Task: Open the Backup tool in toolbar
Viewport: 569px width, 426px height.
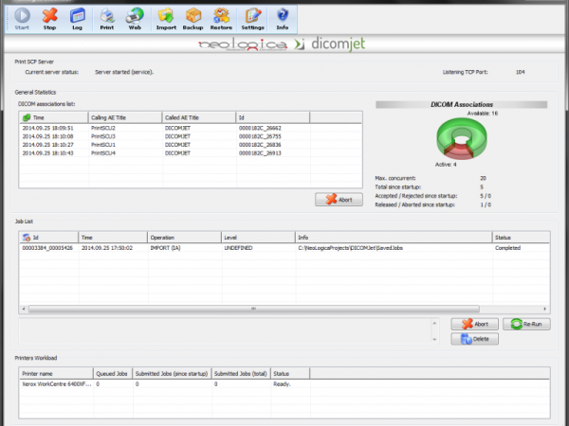Action: pos(193,18)
